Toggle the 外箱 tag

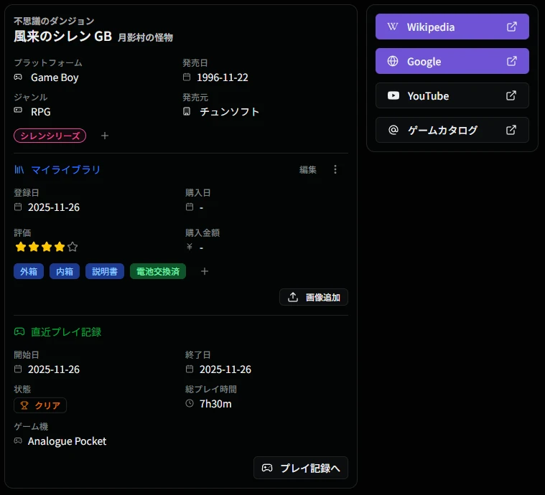click(x=29, y=271)
